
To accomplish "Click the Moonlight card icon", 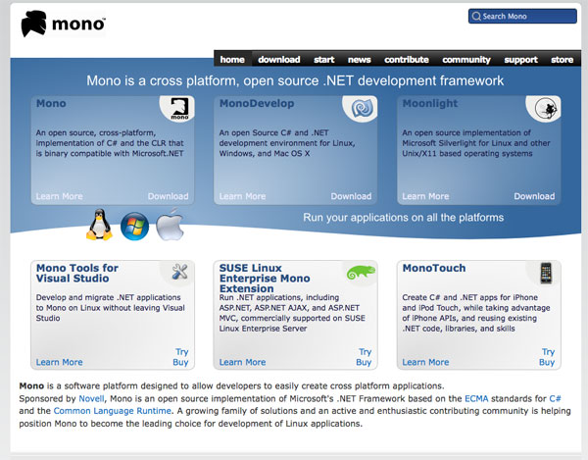I will tap(546, 109).
